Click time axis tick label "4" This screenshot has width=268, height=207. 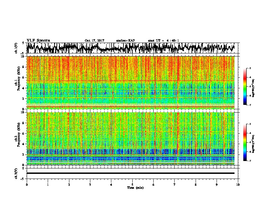pyautogui.click(x=111, y=185)
